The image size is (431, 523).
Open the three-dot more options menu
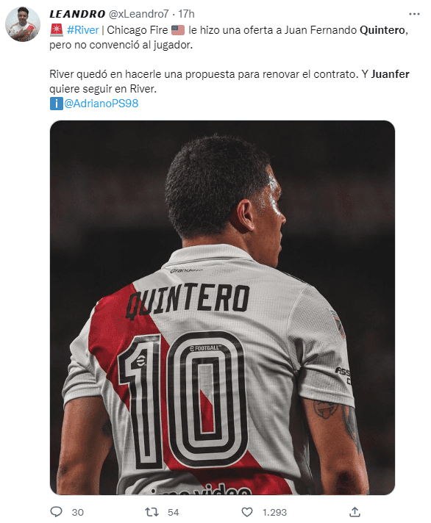[414, 14]
